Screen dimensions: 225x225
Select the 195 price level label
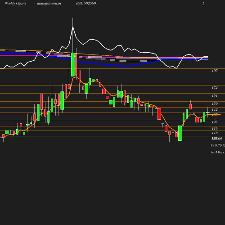[x=215, y=71]
